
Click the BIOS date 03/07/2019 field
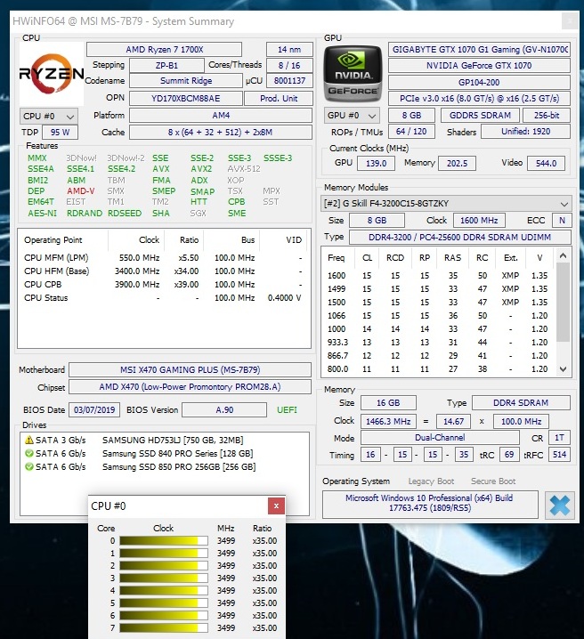94,409
